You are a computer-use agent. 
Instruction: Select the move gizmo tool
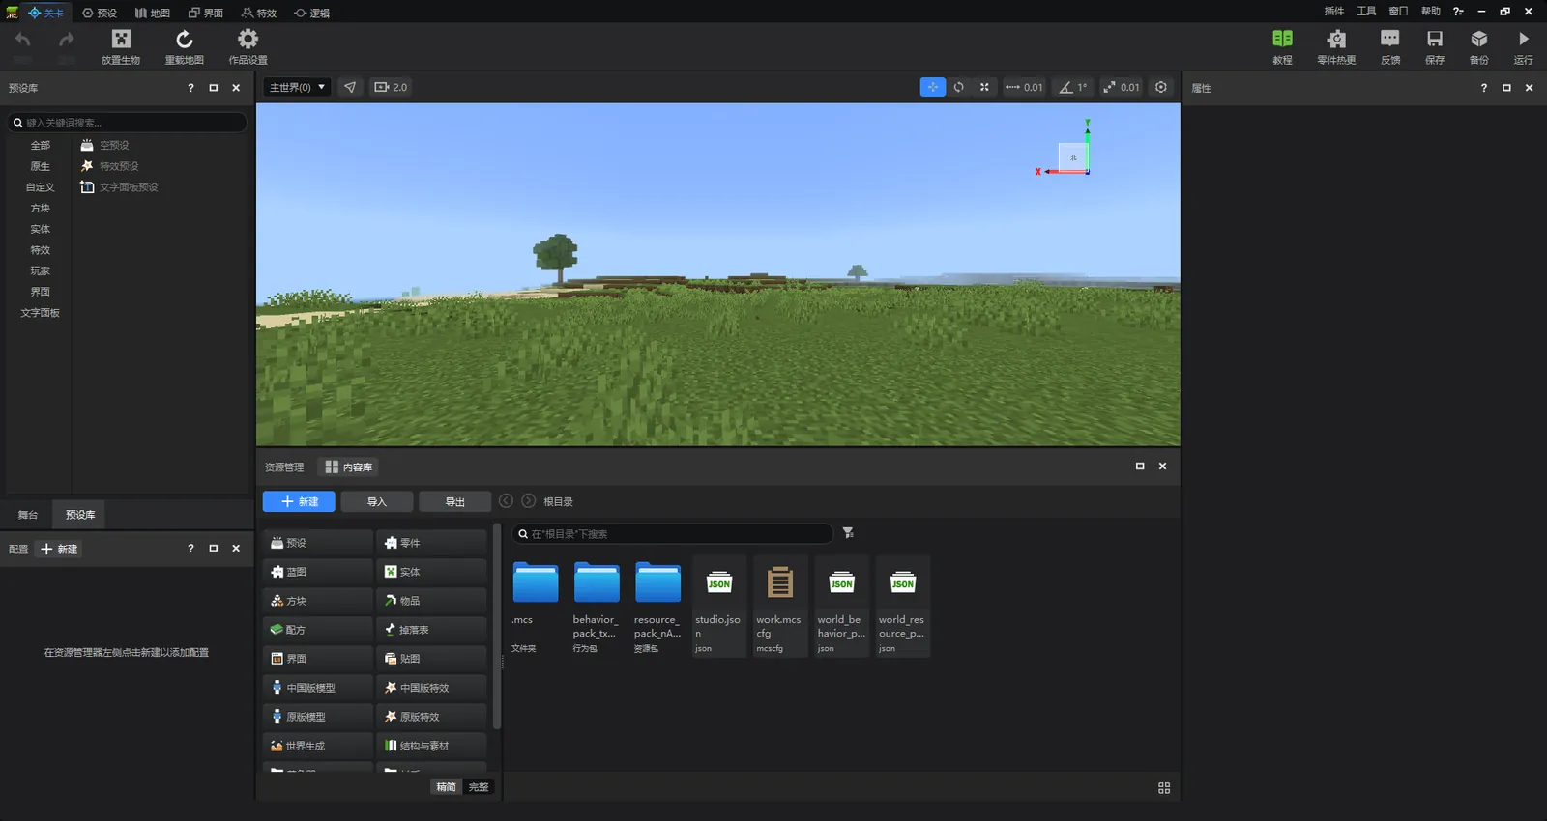(933, 87)
